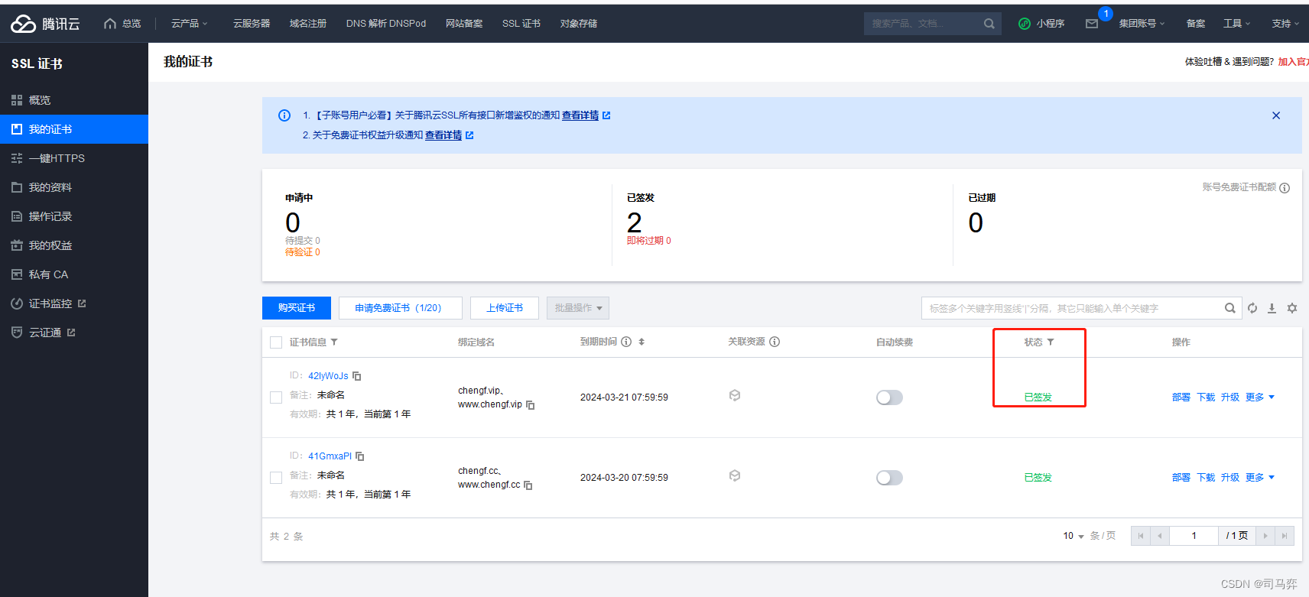Click 升级 for the chengf.vip certificate
Screen dimensions: 1309x597
[x=1230, y=397]
